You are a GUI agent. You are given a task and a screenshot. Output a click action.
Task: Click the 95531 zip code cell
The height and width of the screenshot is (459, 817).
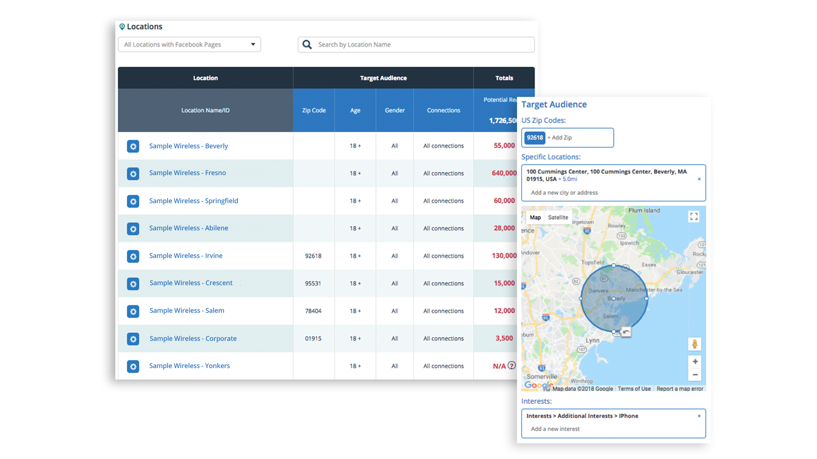pyautogui.click(x=313, y=283)
